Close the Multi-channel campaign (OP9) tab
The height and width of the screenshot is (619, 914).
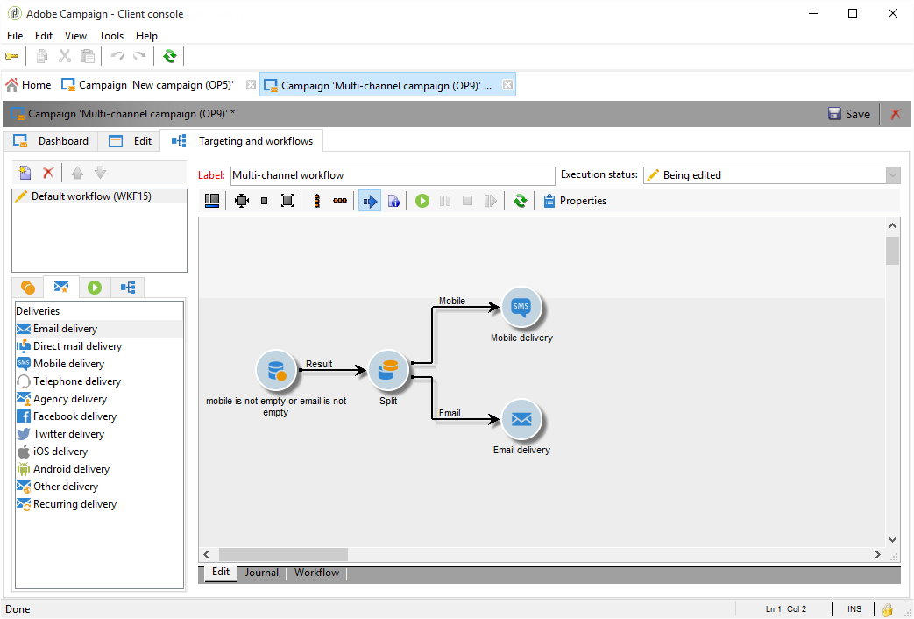pos(507,85)
